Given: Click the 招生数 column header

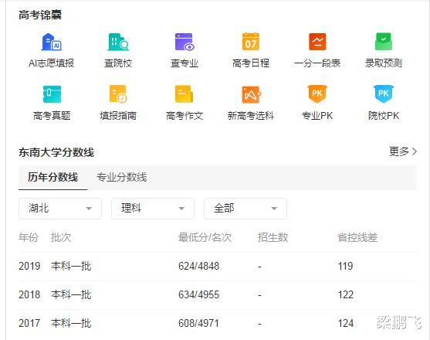Looking at the screenshot, I should pos(273,237).
